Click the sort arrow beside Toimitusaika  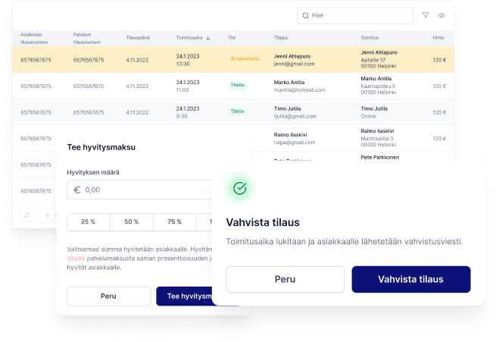tap(208, 37)
